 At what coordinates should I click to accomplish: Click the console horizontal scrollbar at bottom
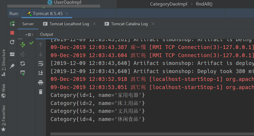pos(152,134)
